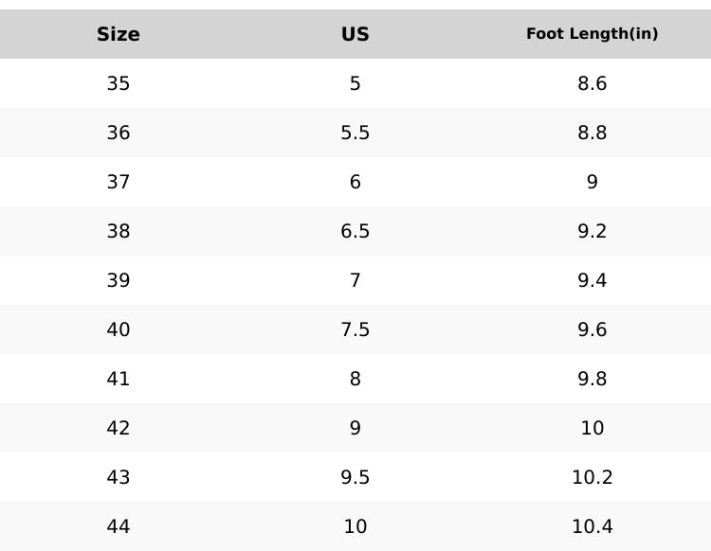Select the US 6.5 cell

(355, 231)
